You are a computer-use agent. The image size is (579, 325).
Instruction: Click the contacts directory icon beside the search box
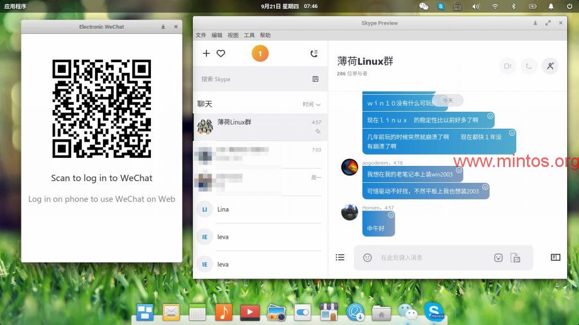(x=316, y=79)
